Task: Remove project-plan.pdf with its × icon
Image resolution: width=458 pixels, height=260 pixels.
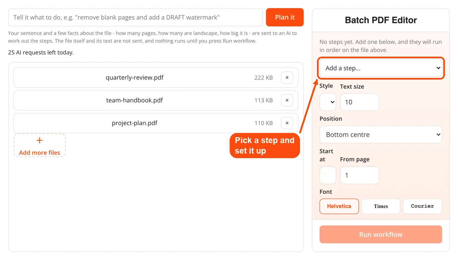Action: 287,123
